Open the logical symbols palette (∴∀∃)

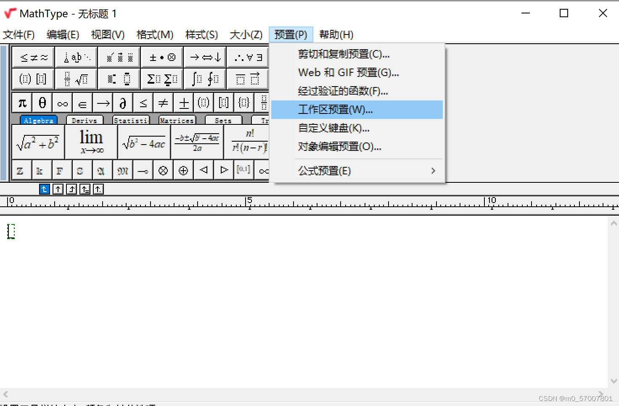pyautogui.click(x=248, y=58)
